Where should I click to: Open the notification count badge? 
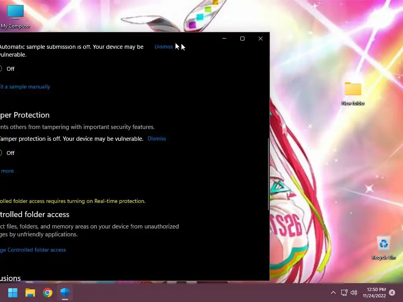(392, 293)
